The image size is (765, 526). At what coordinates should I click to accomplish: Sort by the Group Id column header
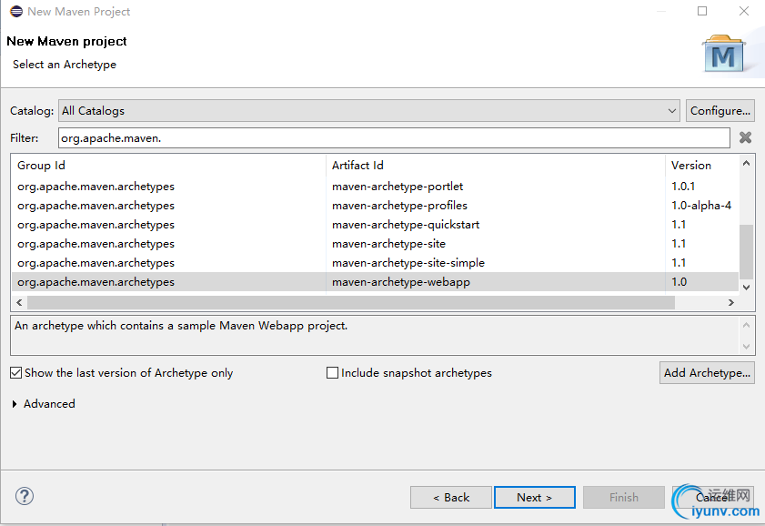[168, 166]
